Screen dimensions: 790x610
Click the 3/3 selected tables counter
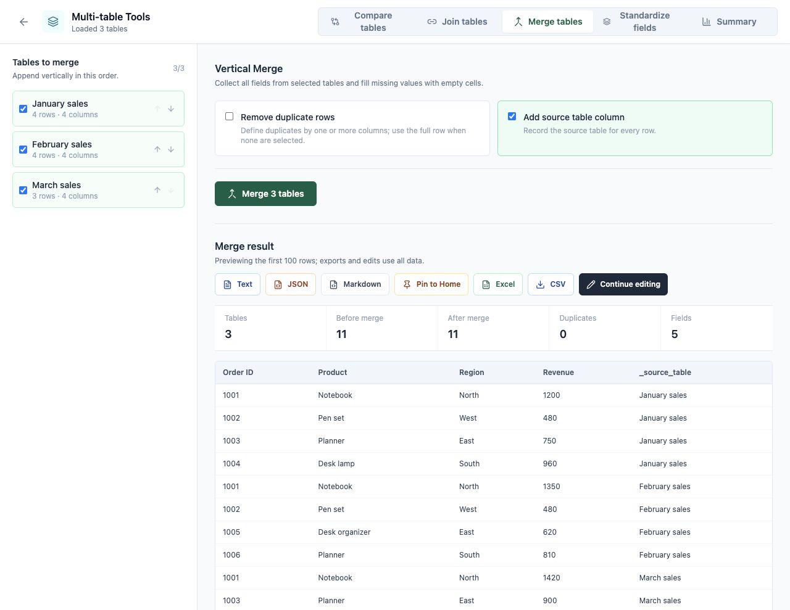(178, 68)
